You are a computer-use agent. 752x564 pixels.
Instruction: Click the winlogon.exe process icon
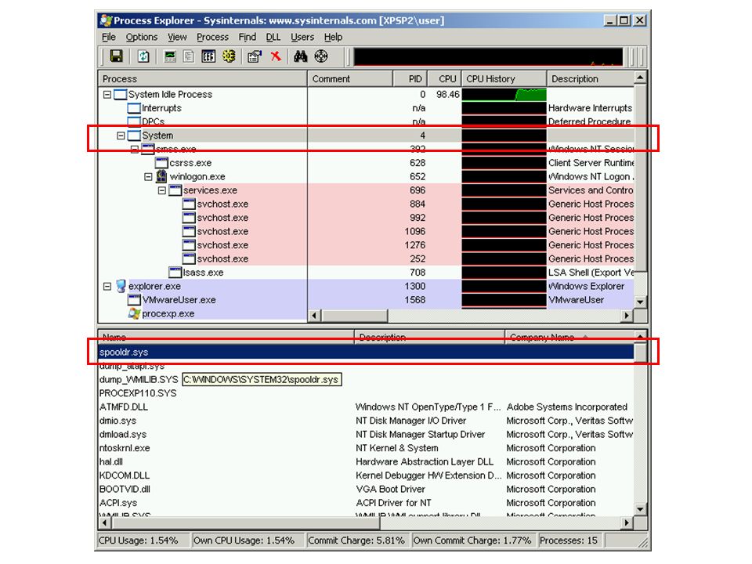161,176
